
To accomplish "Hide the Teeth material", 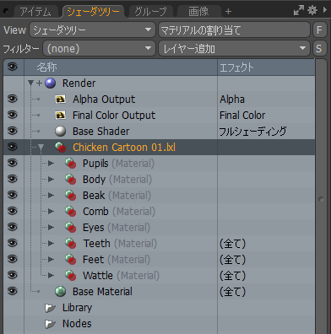I will click(x=13, y=243).
